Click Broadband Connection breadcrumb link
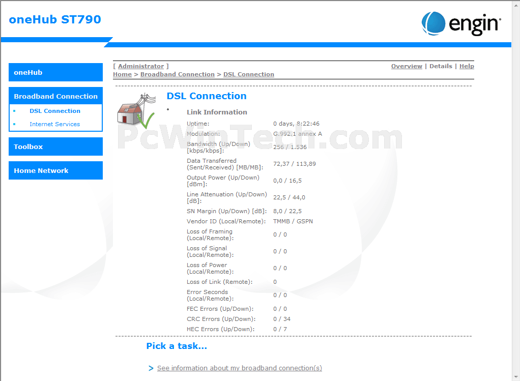This screenshot has width=520, height=381. tap(178, 74)
